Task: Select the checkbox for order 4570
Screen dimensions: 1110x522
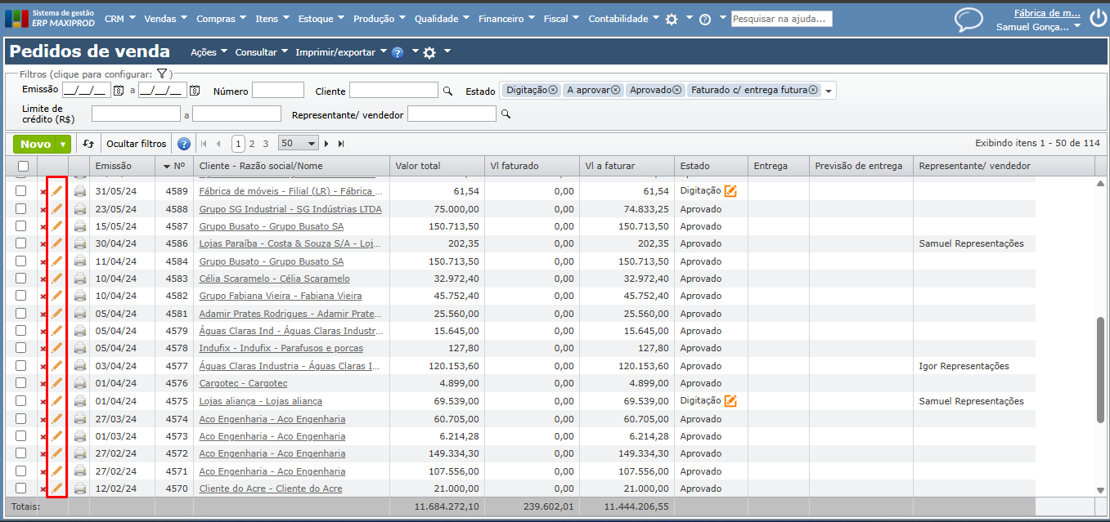Action: click(21, 489)
